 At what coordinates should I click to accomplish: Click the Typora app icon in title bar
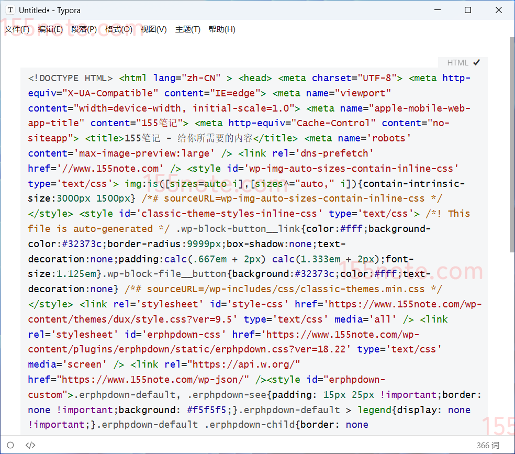point(10,10)
